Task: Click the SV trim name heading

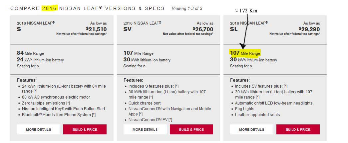Action: tap(127, 29)
